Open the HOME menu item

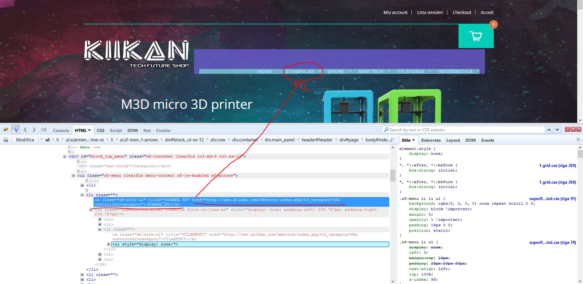[x=264, y=71]
